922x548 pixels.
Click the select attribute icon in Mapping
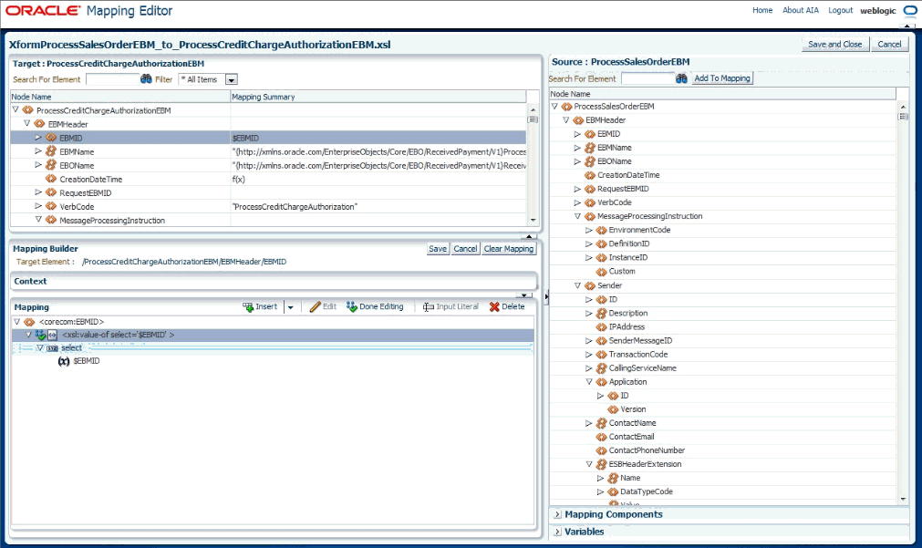pyautogui.click(x=52, y=348)
